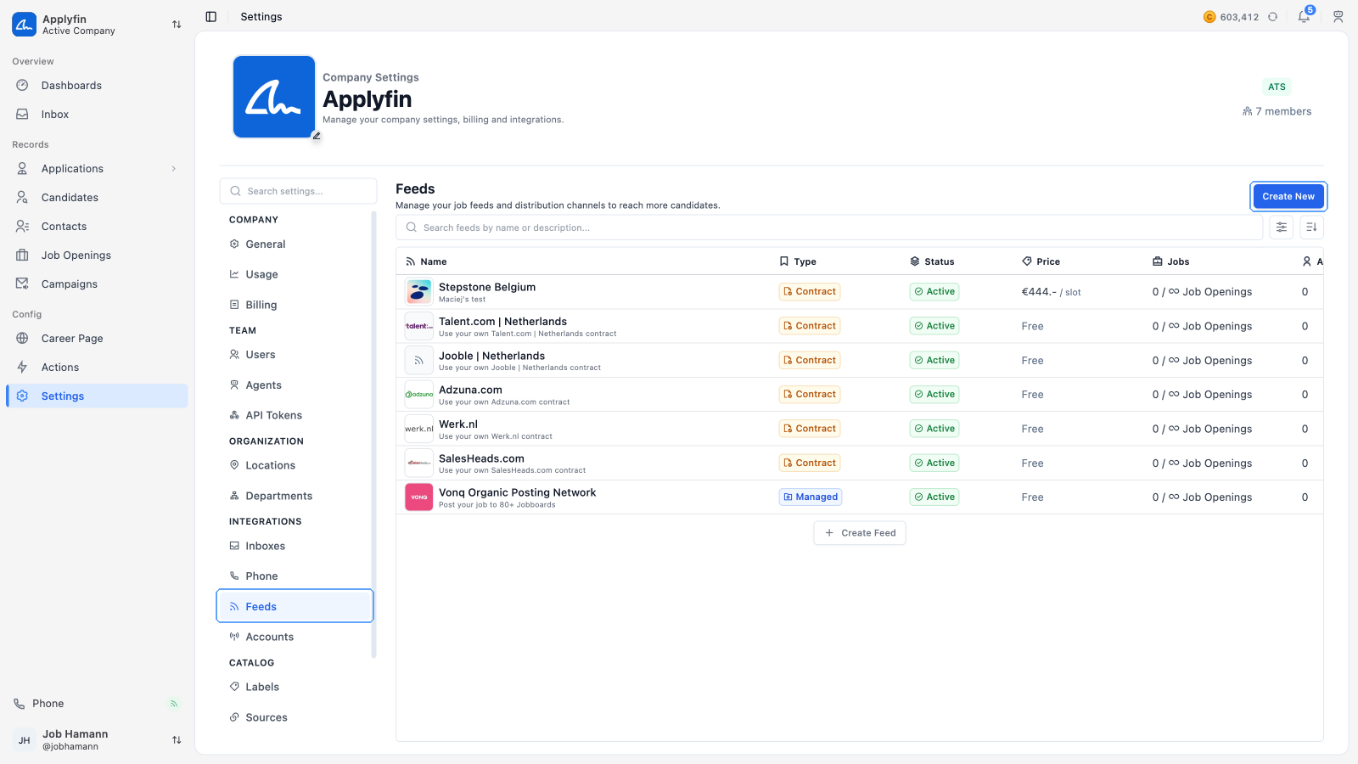Click the Applyfin company logo image
Image resolution: width=1358 pixels, height=764 pixels.
click(274, 97)
